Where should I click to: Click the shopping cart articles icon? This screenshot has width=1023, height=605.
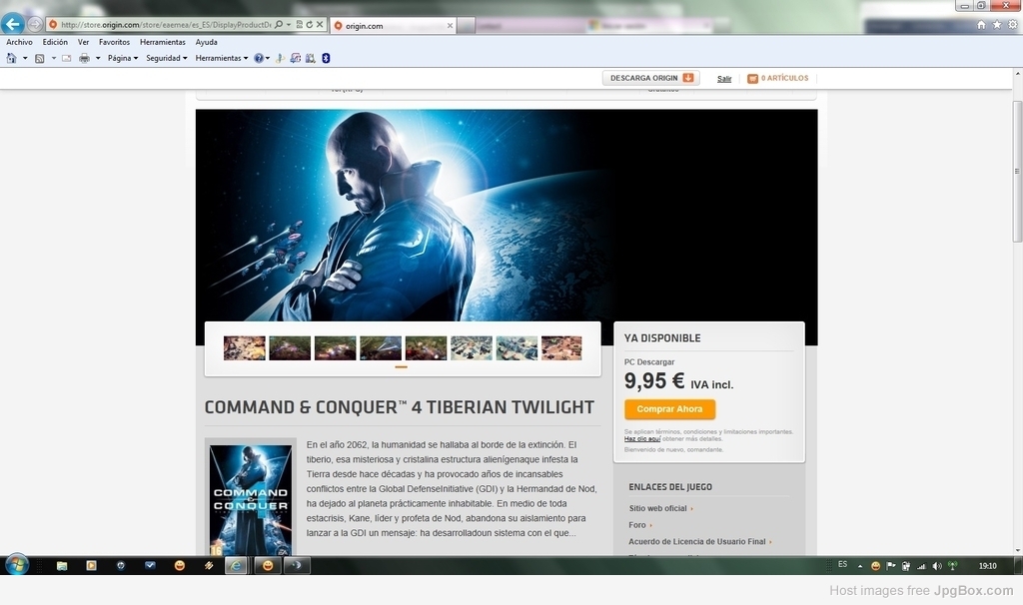point(752,78)
